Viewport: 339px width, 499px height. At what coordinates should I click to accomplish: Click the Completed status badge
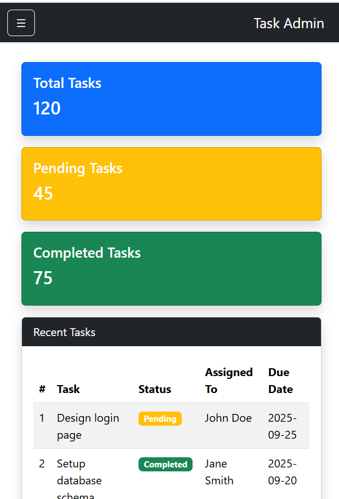coord(166,465)
